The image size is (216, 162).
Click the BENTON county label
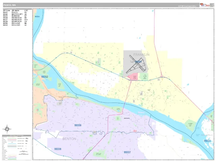tap(69, 139)
